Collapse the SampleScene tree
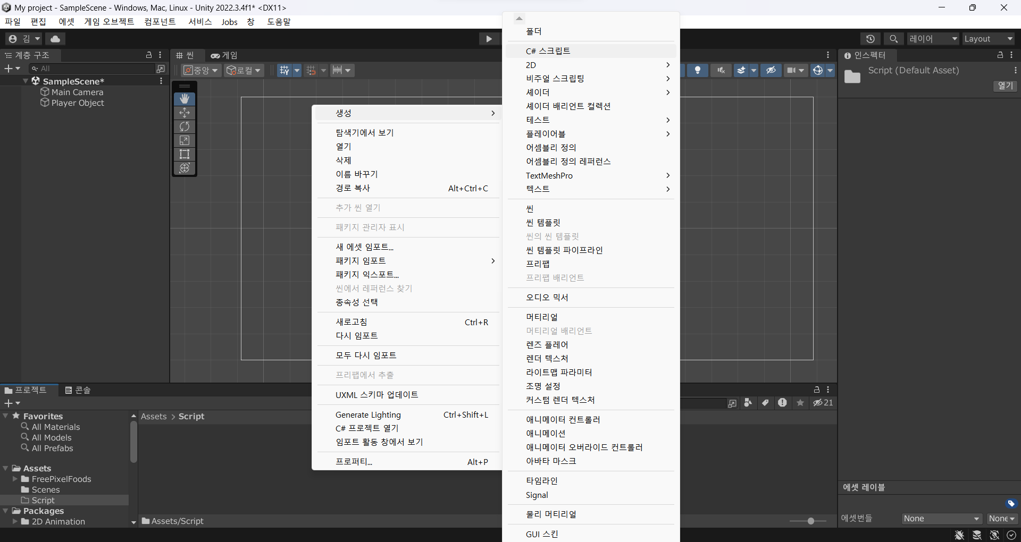The height and width of the screenshot is (542, 1021). (x=26, y=81)
